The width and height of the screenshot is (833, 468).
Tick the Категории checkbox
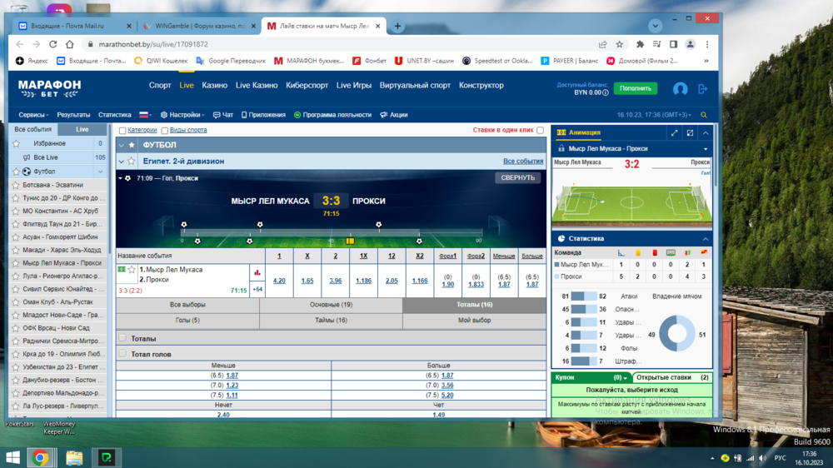point(122,131)
